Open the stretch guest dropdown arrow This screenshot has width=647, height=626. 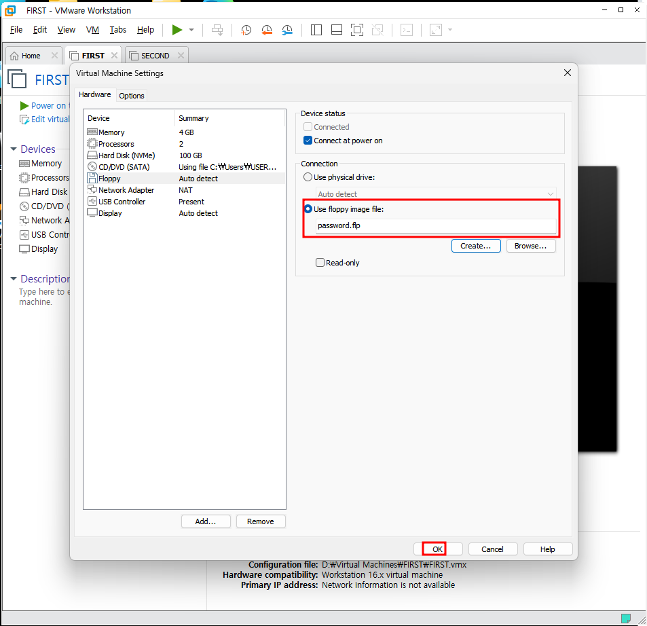[450, 30]
